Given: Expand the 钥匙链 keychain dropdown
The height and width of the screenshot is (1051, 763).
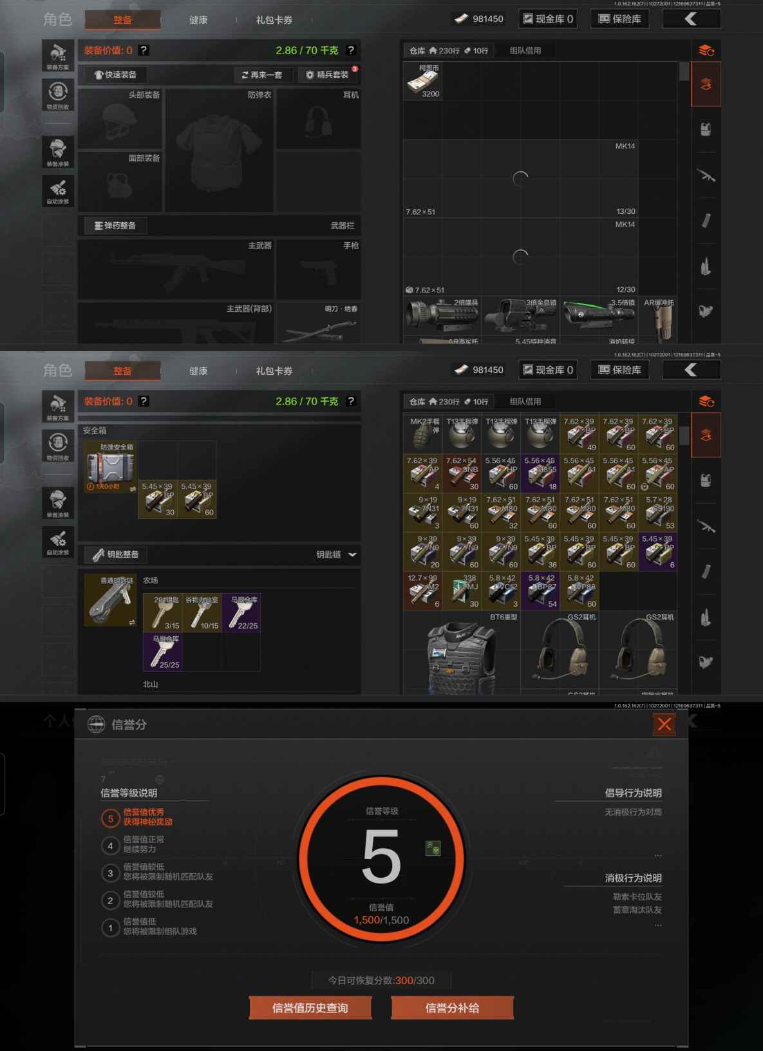Looking at the screenshot, I should pos(352,554).
